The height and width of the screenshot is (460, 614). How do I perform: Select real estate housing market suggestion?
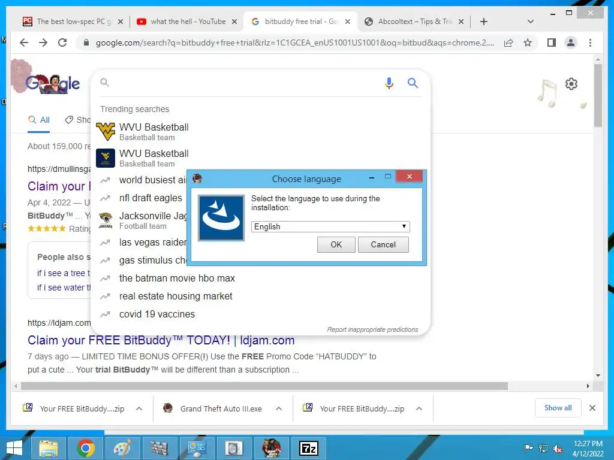(x=260, y=296)
